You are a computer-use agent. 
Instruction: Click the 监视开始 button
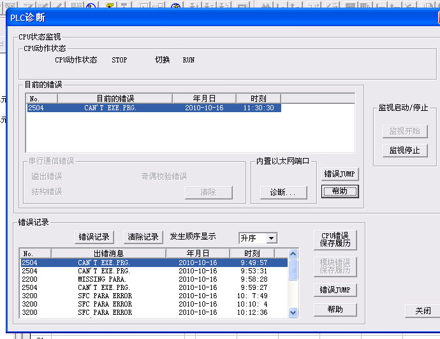[404, 131]
